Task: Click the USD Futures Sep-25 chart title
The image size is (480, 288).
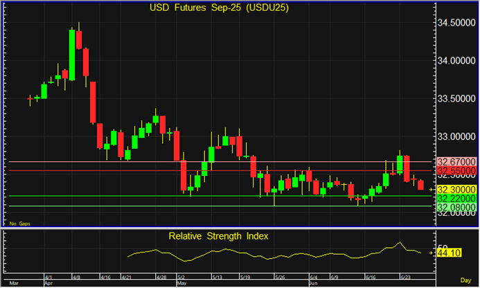Action: [x=220, y=8]
